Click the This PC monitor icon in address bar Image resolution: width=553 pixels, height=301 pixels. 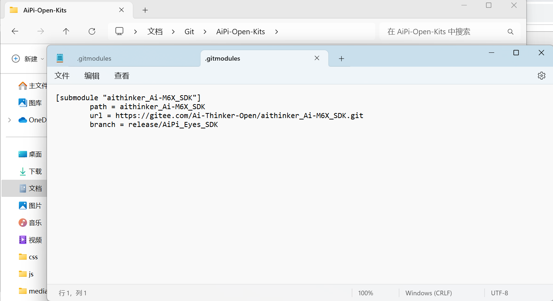click(119, 31)
